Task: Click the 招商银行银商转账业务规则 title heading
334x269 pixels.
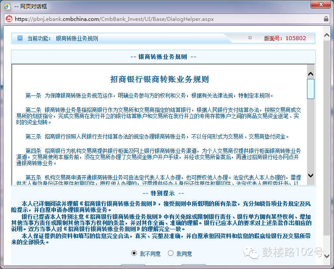Action: [x=159, y=79]
